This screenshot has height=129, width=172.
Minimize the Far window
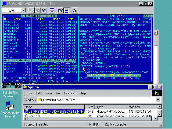pos(141,4)
